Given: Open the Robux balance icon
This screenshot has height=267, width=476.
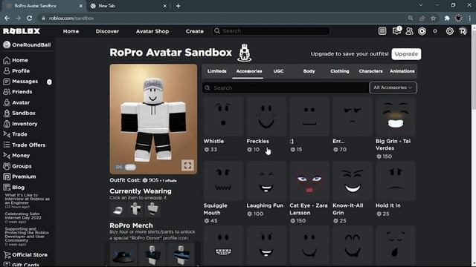Looking at the screenshot, I should click(422, 31).
